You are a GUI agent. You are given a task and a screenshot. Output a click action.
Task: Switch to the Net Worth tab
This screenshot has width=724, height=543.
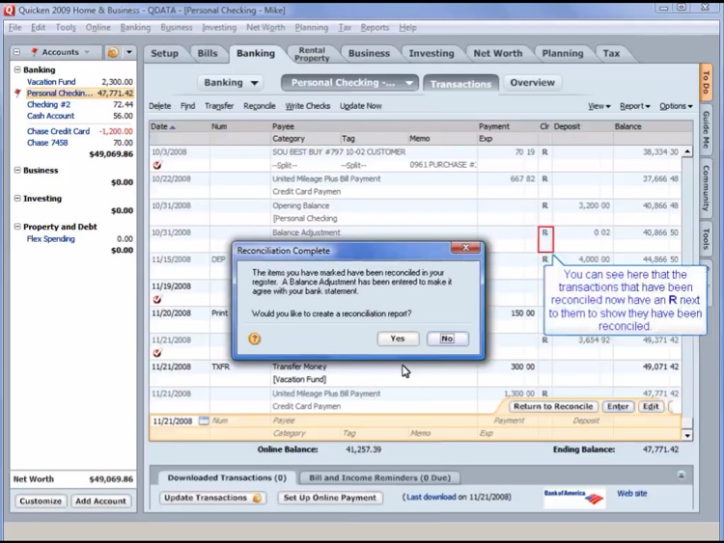[x=497, y=53]
